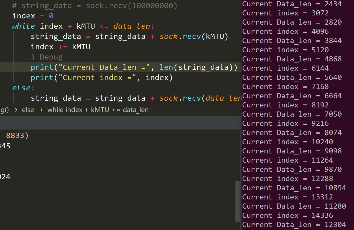
Task: Click the 'index += kMTU' statement
Action: coord(60,47)
